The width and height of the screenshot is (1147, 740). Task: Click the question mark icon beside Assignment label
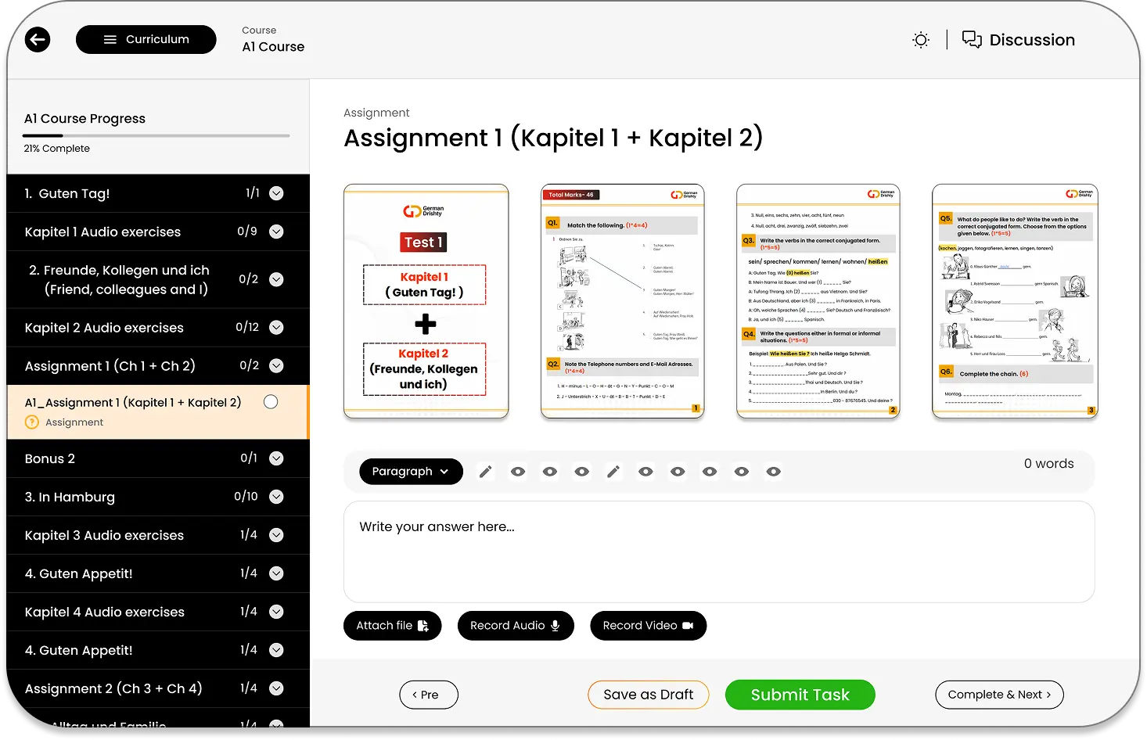tap(32, 422)
